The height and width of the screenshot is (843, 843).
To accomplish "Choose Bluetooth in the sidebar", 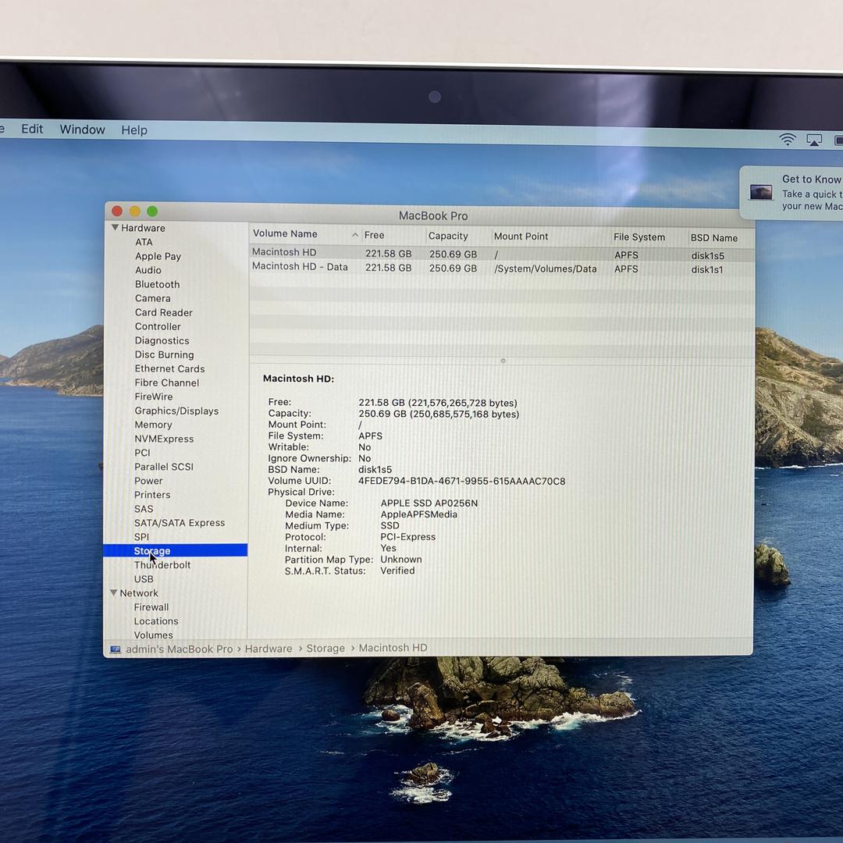I will [x=157, y=284].
